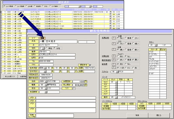This screenshot has width=174, height=119.
Task: Click the ブラック row in color list
Action: tap(157, 52)
